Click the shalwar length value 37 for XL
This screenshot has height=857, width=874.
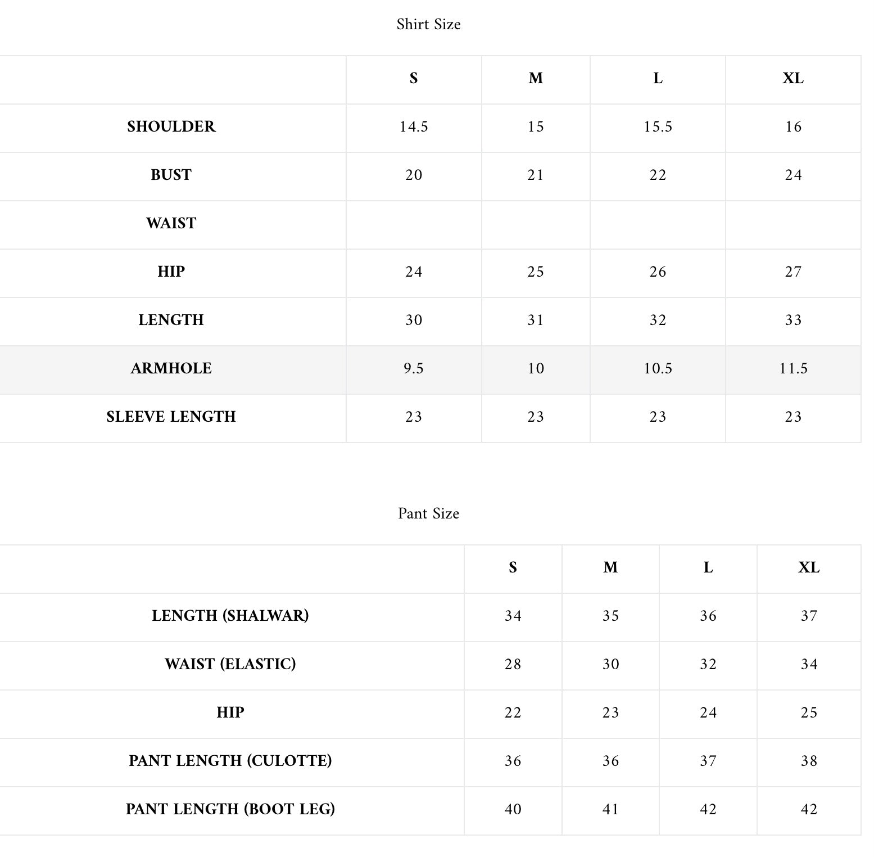click(x=809, y=616)
